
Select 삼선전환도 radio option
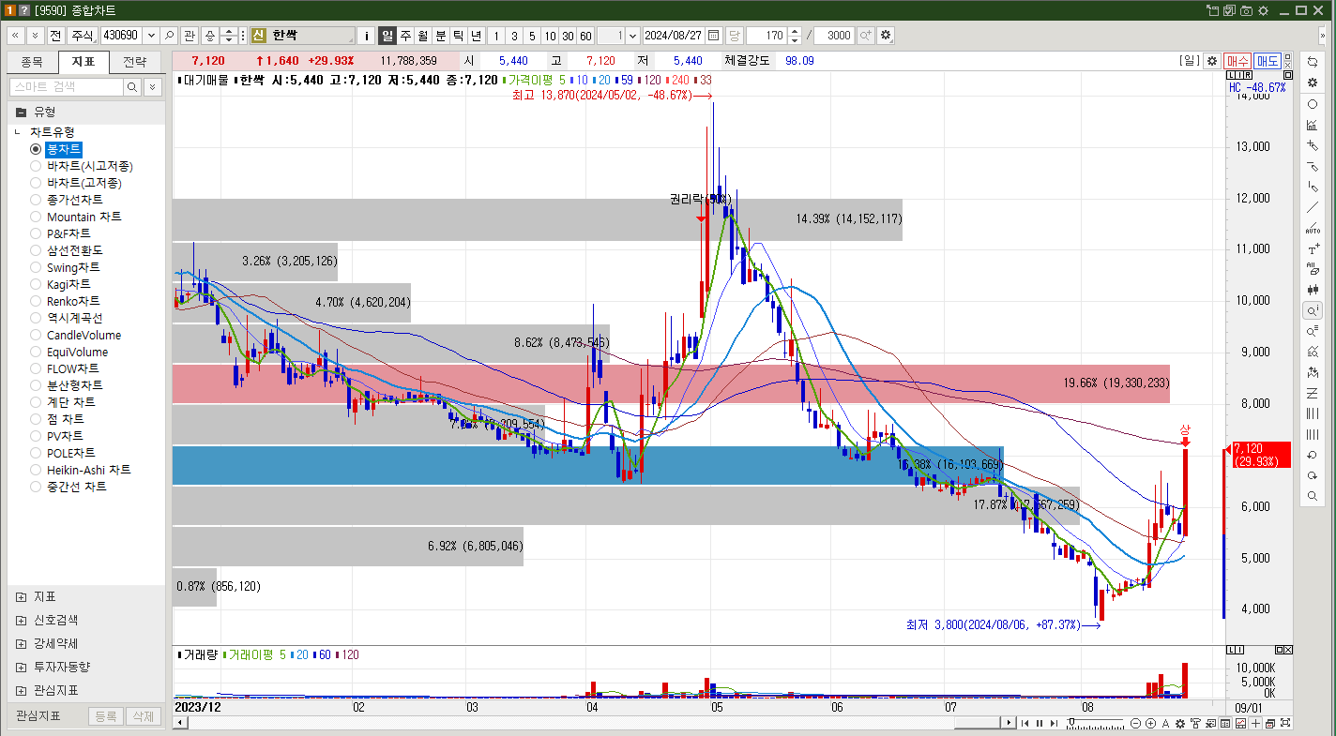pyautogui.click(x=36, y=250)
